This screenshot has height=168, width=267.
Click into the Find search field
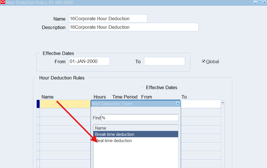click(x=139, y=118)
